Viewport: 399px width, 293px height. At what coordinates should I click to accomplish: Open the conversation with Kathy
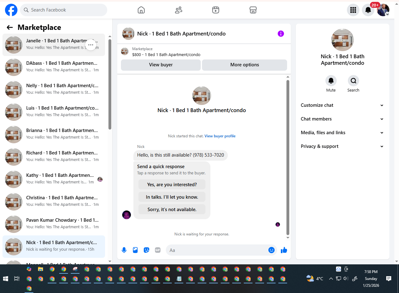[x=54, y=179]
